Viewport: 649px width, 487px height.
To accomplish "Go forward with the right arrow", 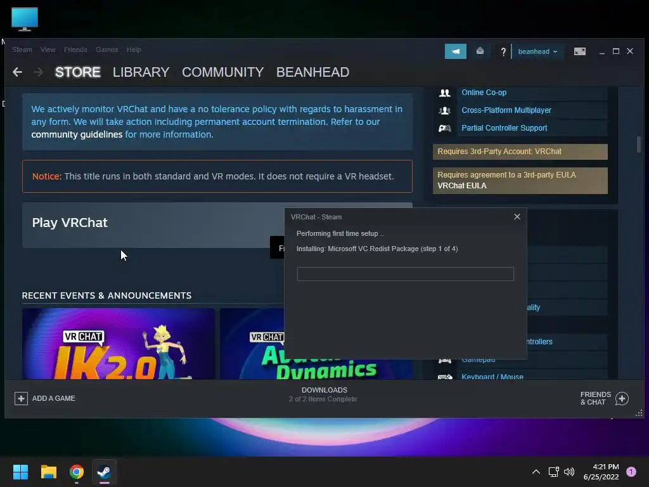I will pyautogui.click(x=38, y=72).
